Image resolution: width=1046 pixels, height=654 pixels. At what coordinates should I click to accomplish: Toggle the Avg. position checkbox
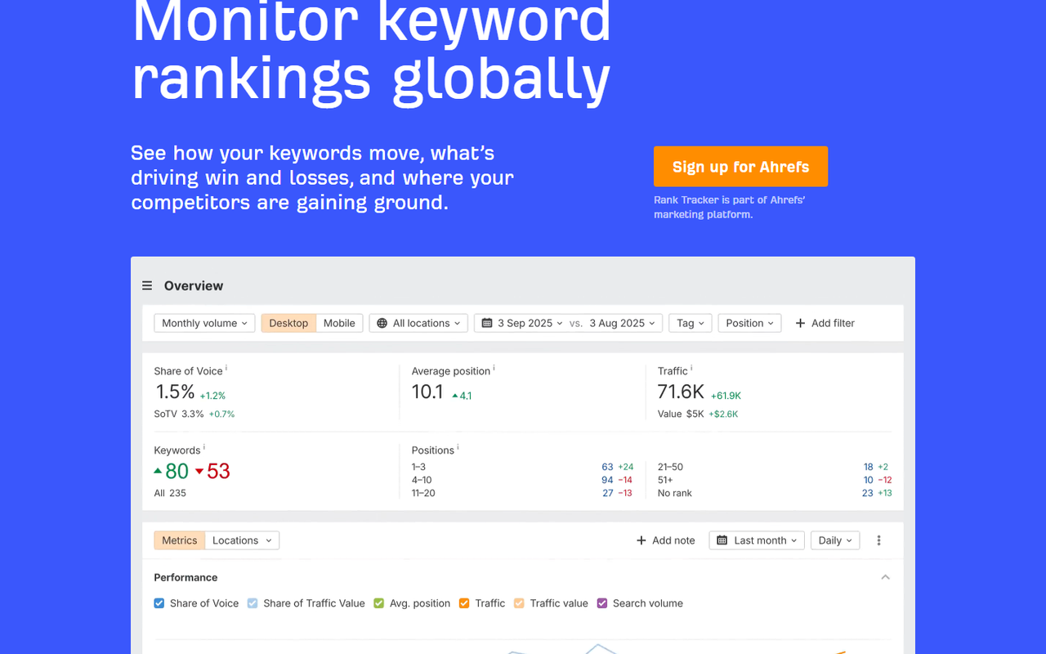(x=379, y=603)
